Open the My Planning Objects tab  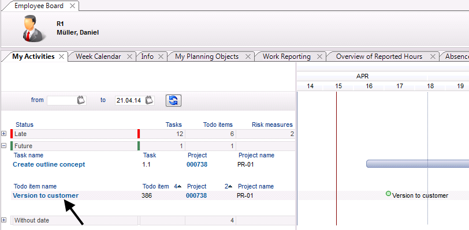tap(207, 56)
